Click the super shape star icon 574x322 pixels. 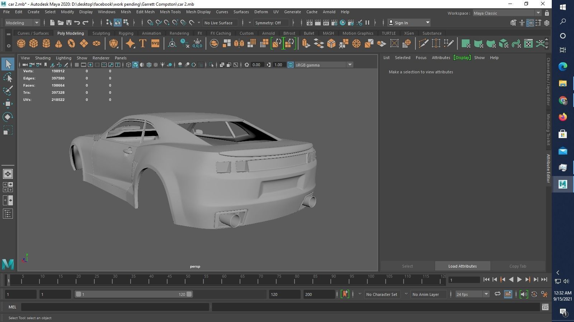pos(130,44)
